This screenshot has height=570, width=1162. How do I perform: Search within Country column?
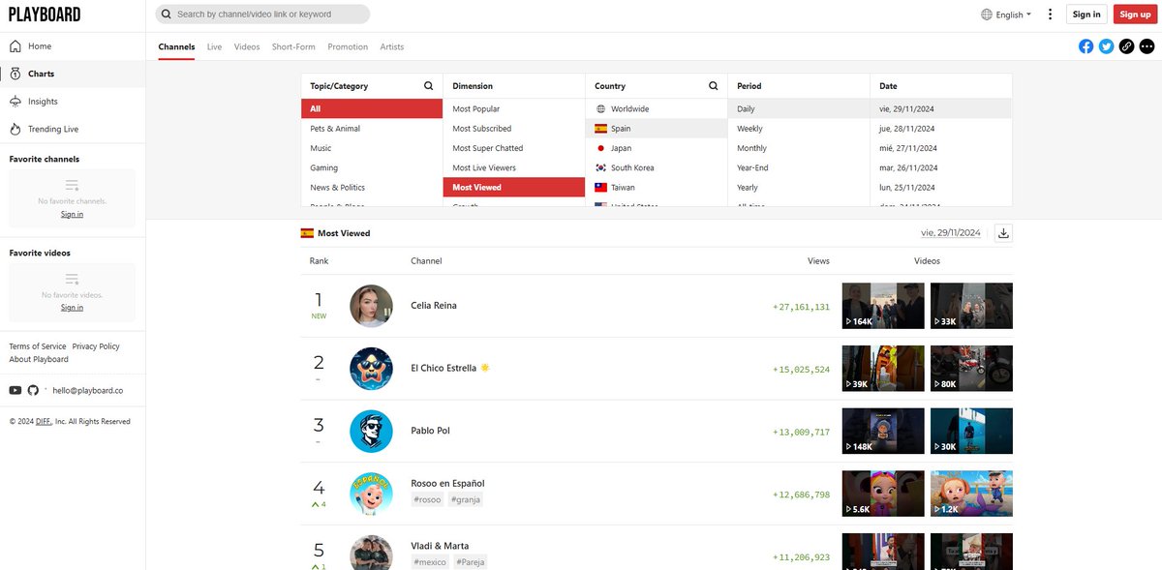713,86
